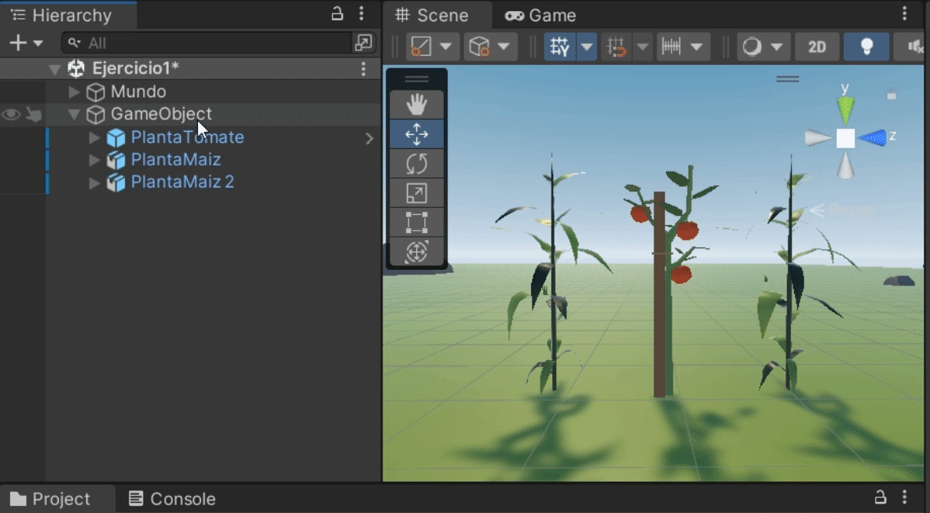Image resolution: width=930 pixels, height=513 pixels.
Task: Select PlantaMaiz 2 in the hierarchy
Action: (x=182, y=183)
